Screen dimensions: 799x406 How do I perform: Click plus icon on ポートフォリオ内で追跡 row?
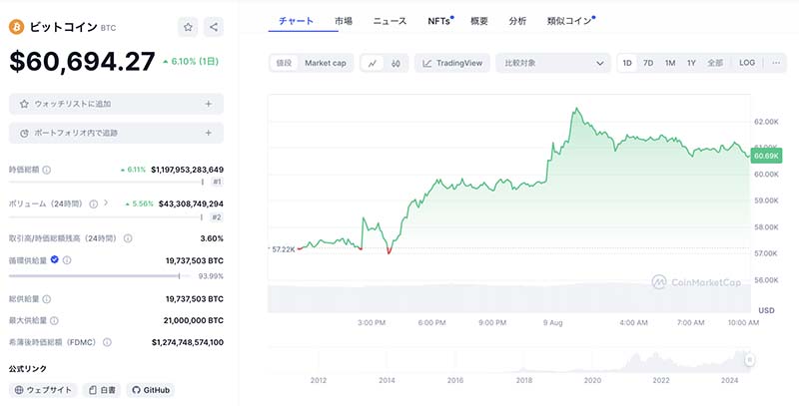click(x=208, y=133)
